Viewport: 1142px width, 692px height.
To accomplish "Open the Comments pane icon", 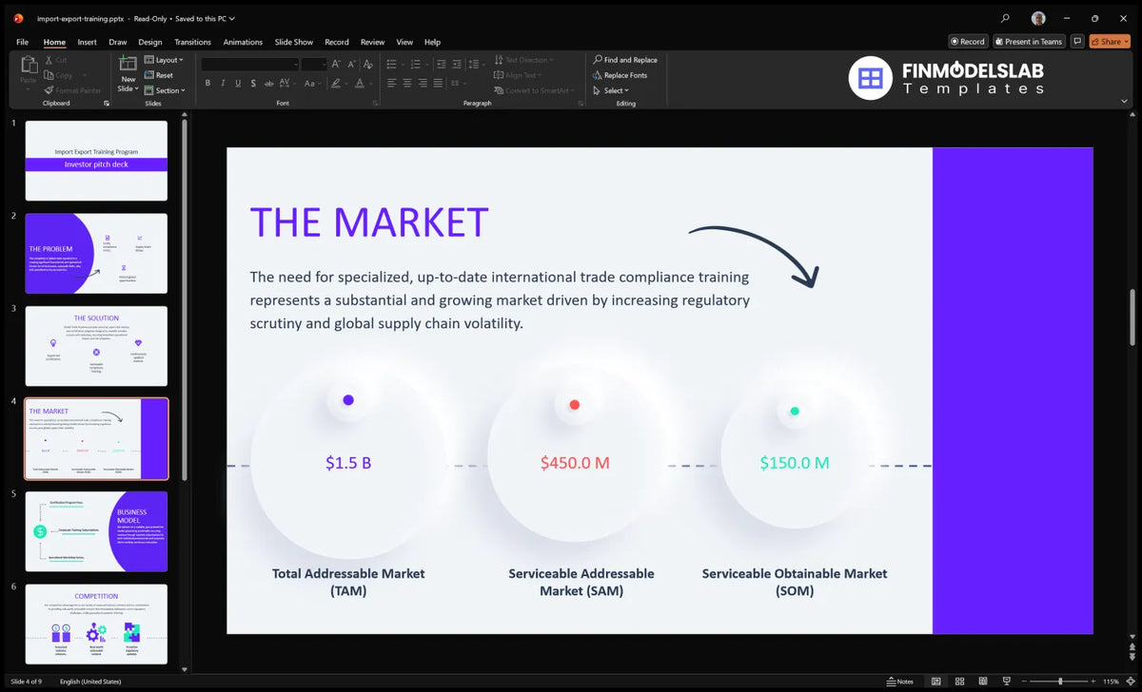I will (1077, 41).
